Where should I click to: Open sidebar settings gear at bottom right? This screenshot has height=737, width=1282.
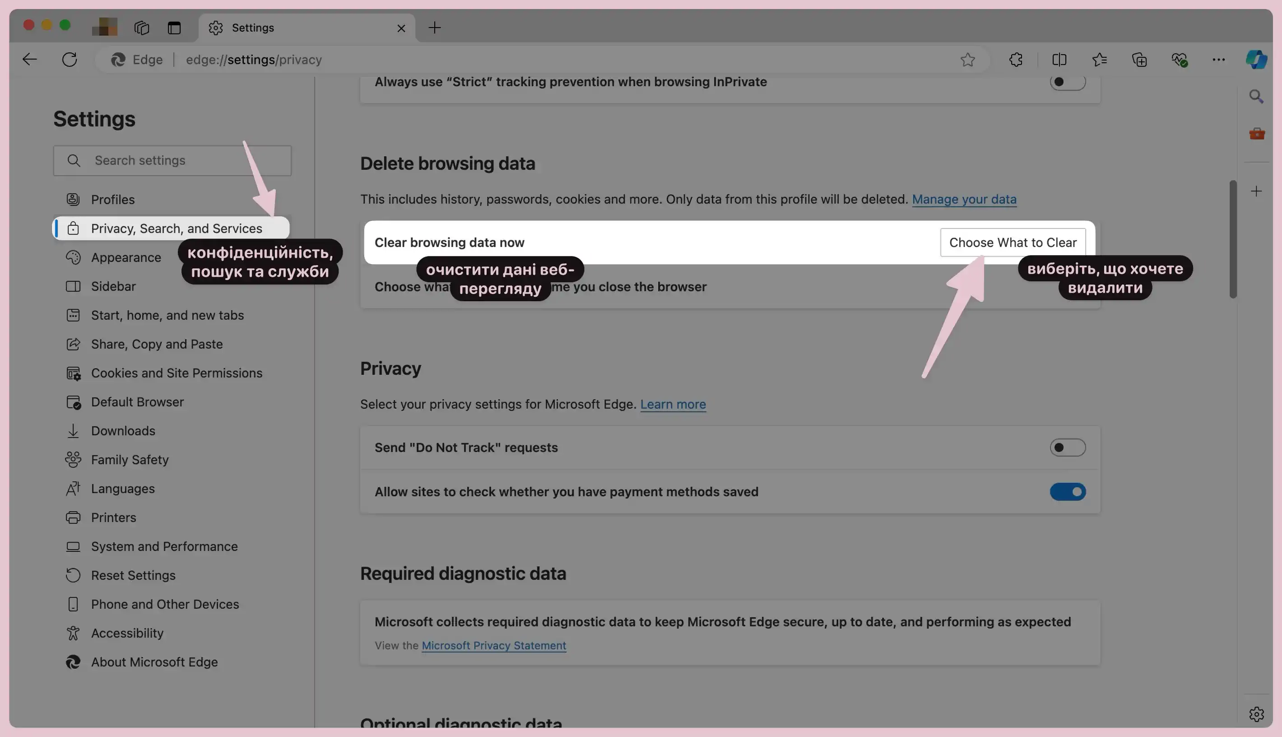click(x=1256, y=714)
